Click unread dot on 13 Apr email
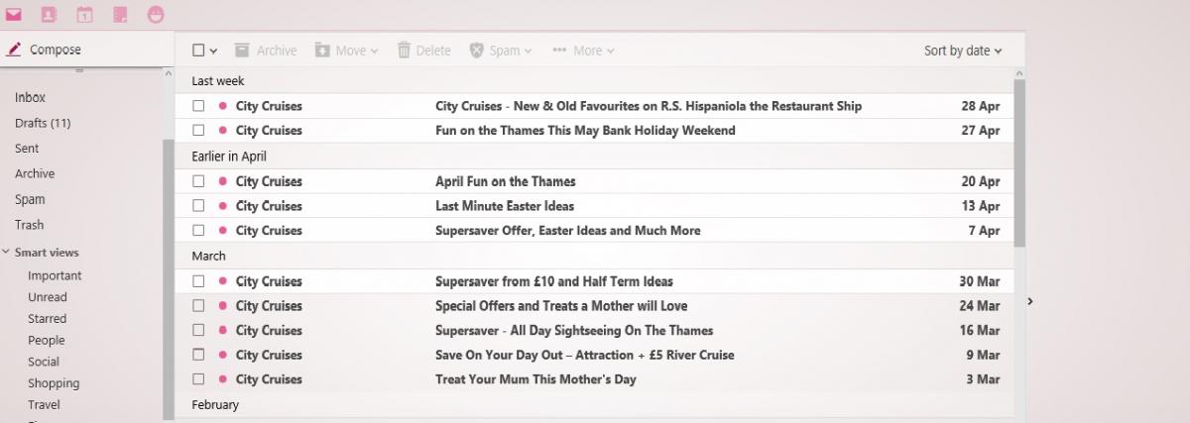Viewport: 1190px width, 423px height. click(223, 206)
